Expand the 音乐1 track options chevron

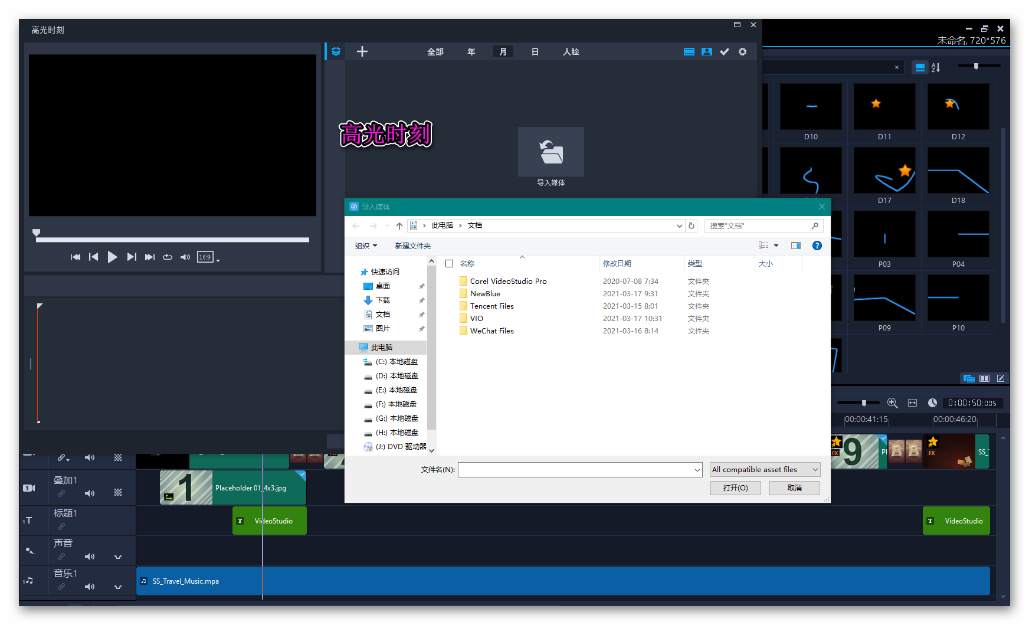click(118, 587)
